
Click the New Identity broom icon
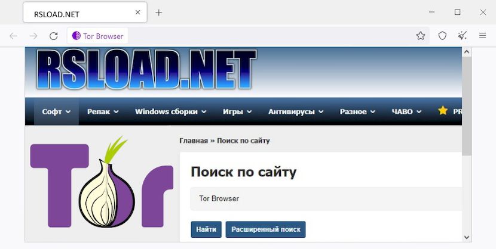462,36
